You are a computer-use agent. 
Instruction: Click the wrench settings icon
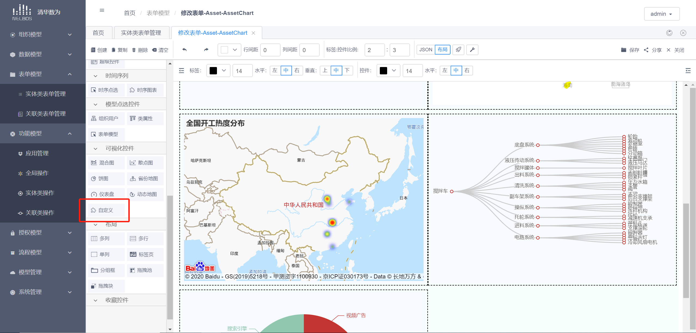[472, 50]
